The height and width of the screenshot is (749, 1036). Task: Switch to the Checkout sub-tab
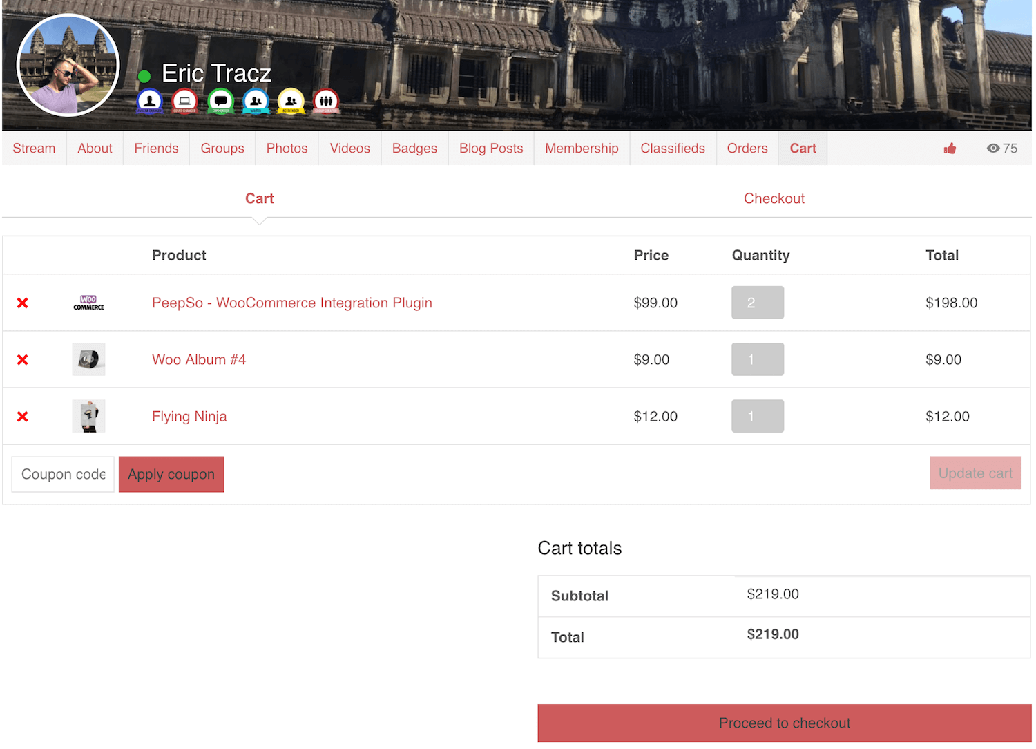(774, 199)
